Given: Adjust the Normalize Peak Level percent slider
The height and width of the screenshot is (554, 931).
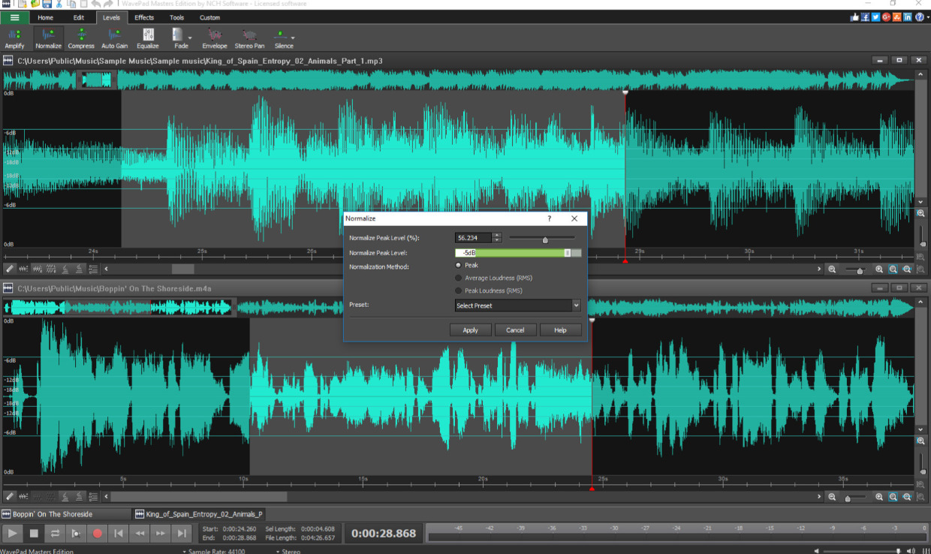Looking at the screenshot, I should click(545, 239).
